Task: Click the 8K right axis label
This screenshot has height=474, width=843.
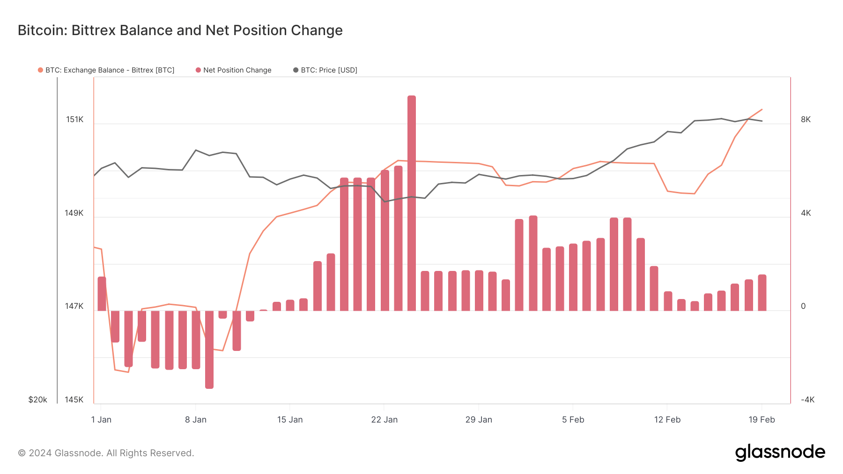Action: pos(806,120)
